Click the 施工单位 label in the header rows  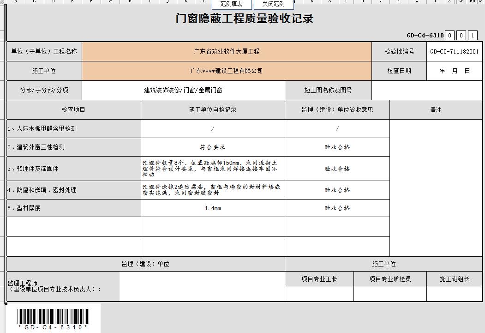pyautogui.click(x=44, y=71)
